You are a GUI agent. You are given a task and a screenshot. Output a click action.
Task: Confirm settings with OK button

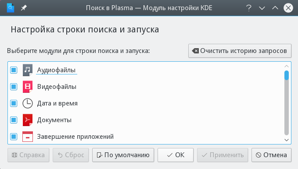coord(176,155)
